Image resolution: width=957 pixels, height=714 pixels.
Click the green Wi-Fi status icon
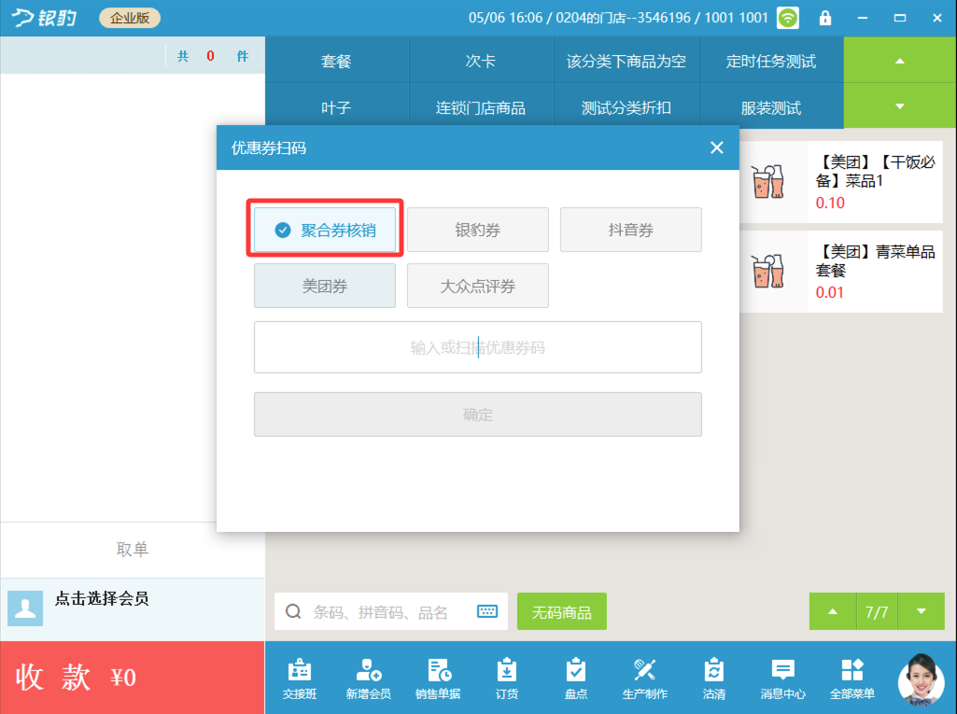coord(787,18)
